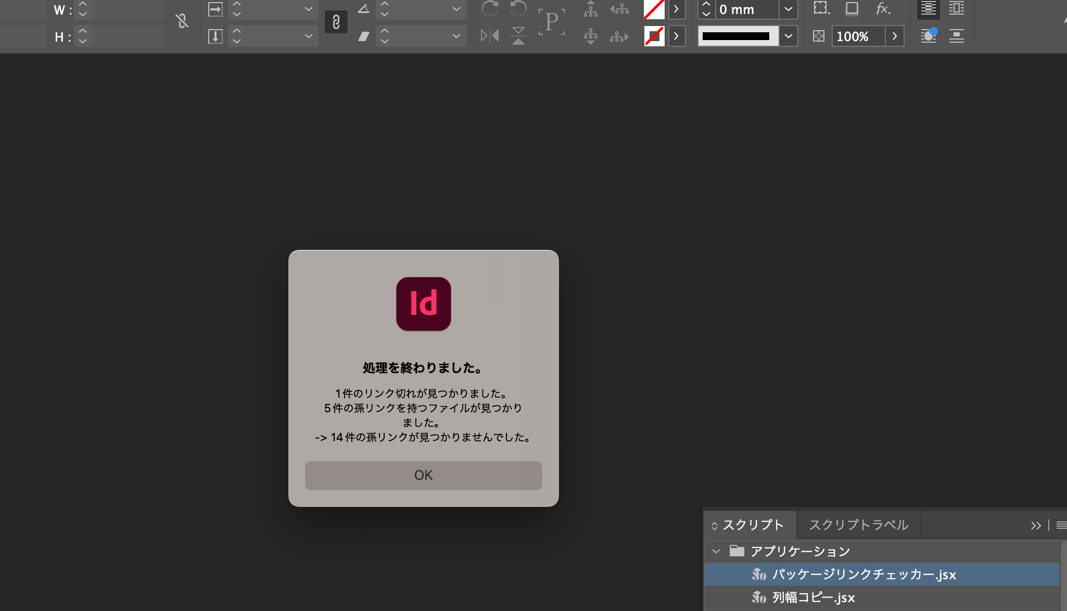Open the scale X percentage dropdown
Image resolution: width=1067 pixels, height=611 pixels.
[308, 9]
